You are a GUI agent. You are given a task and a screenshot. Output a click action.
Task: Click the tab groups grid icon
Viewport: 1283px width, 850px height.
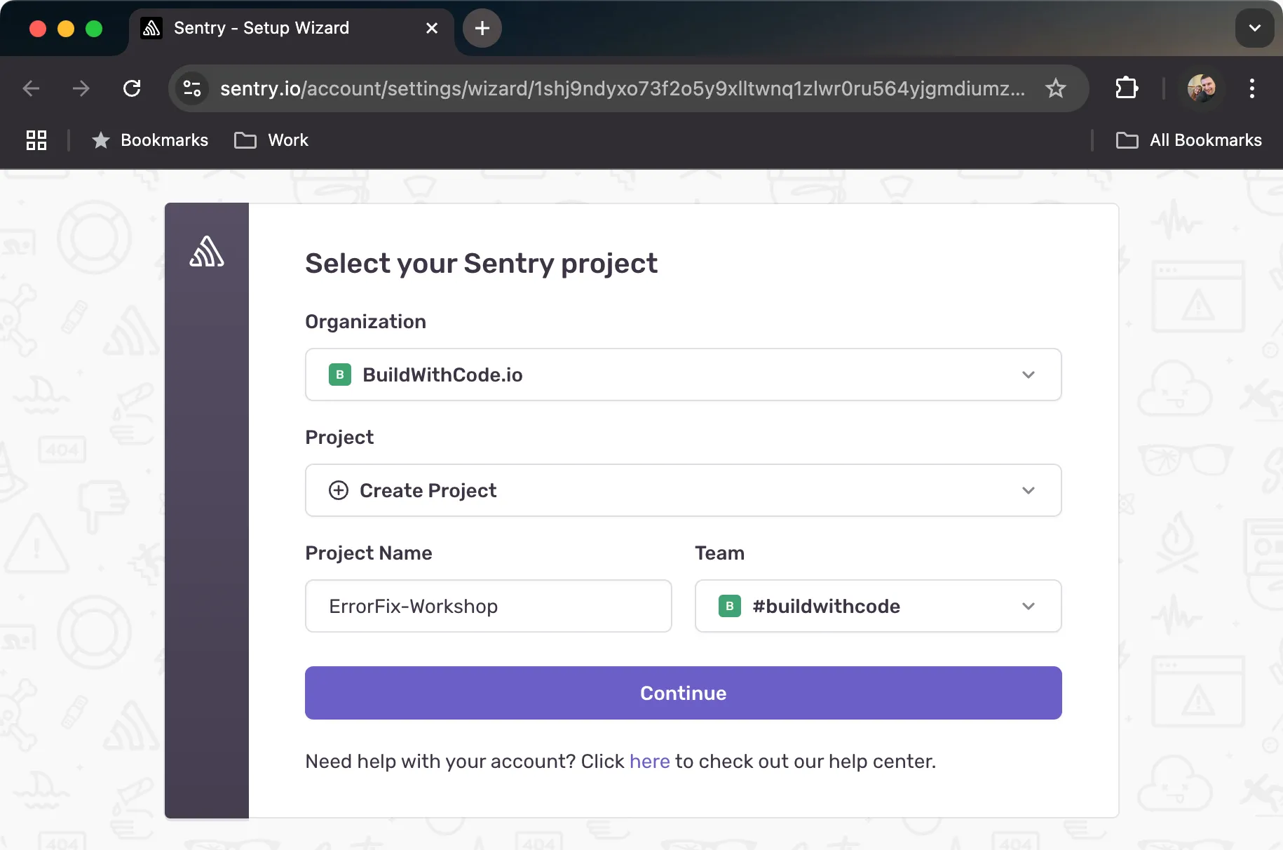(36, 140)
